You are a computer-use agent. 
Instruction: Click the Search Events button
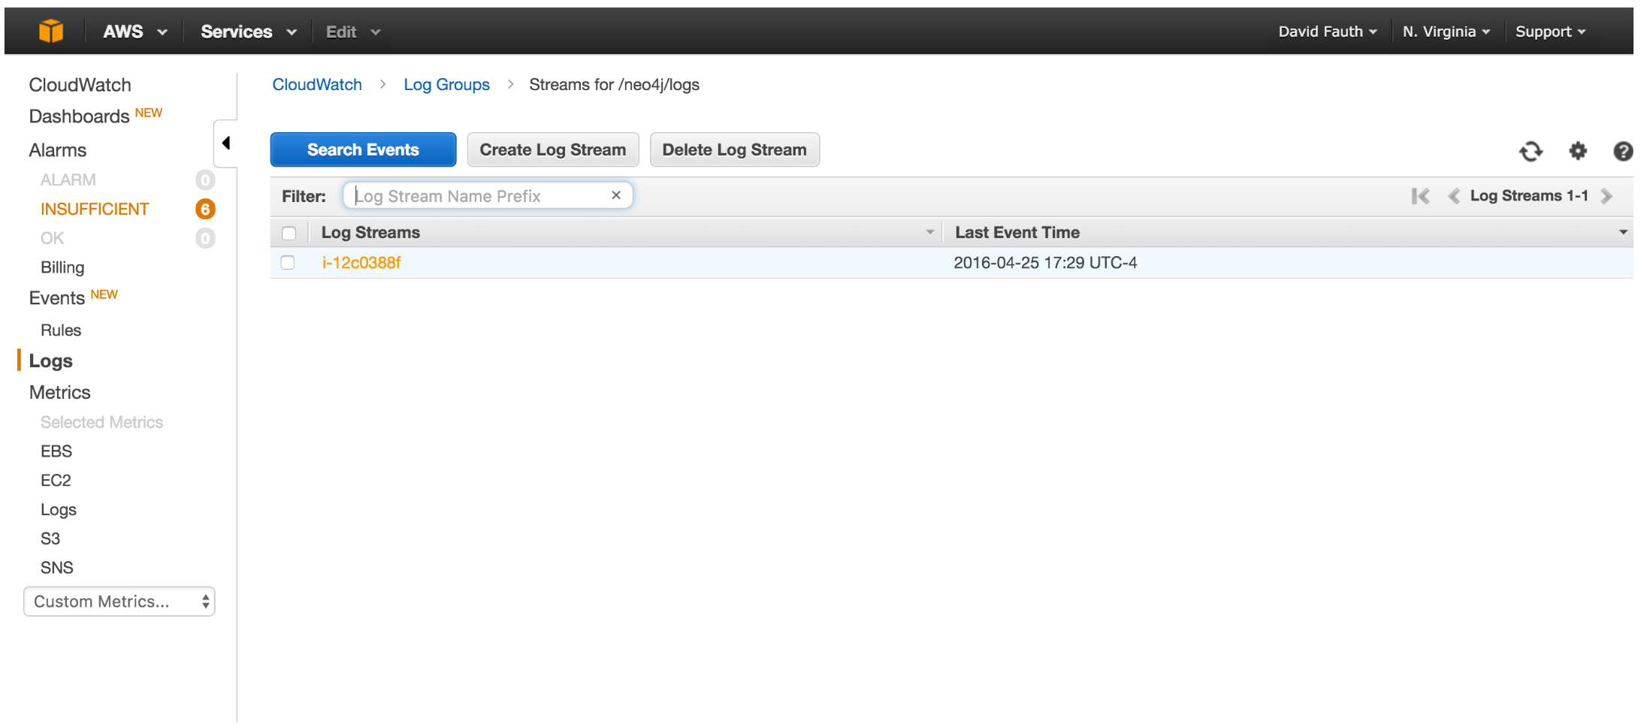click(363, 149)
